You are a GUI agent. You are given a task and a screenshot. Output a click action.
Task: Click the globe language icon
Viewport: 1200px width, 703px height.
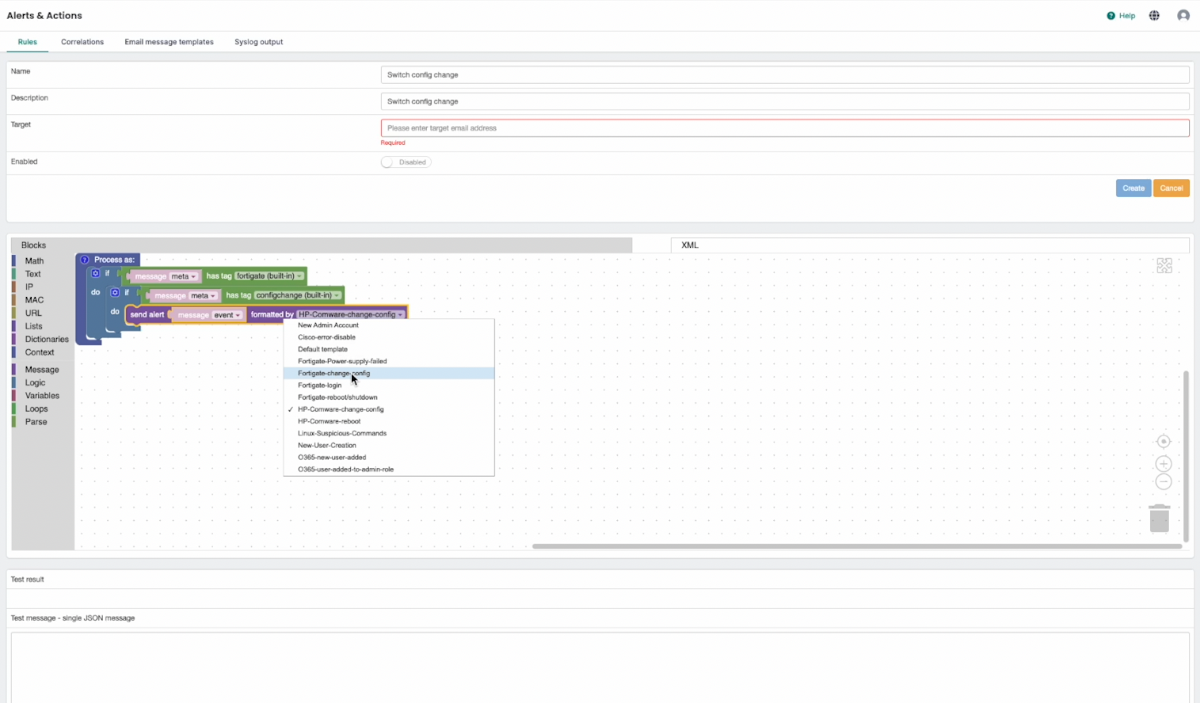1154,16
